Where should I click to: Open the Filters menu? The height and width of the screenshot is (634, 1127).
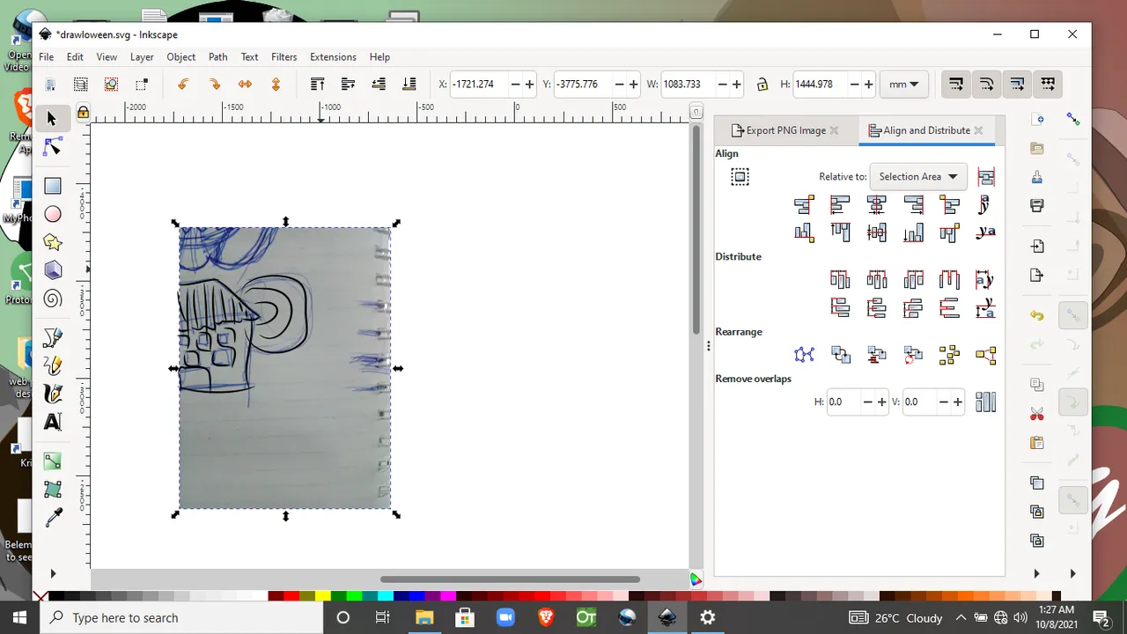pyautogui.click(x=284, y=57)
